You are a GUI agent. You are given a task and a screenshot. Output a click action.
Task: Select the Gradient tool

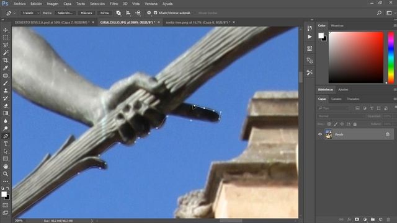6,113
